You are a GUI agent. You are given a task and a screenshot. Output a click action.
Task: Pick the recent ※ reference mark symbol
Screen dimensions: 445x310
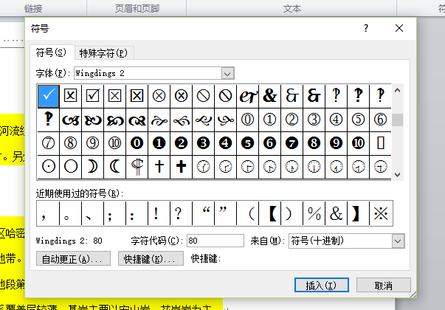(381, 213)
